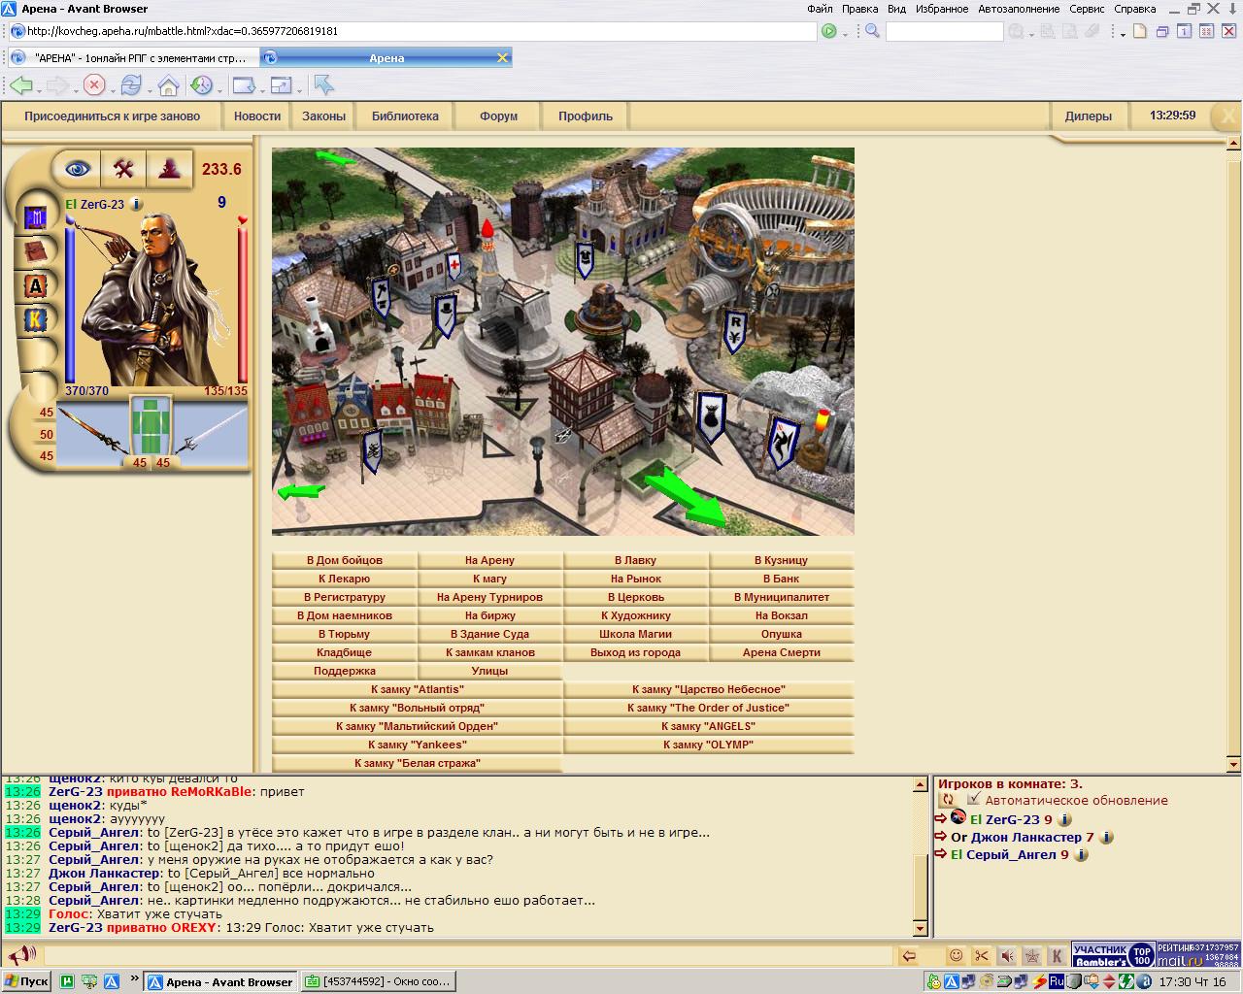
Task: Mute chat sound with speaker icon
Action: pos(1007,956)
